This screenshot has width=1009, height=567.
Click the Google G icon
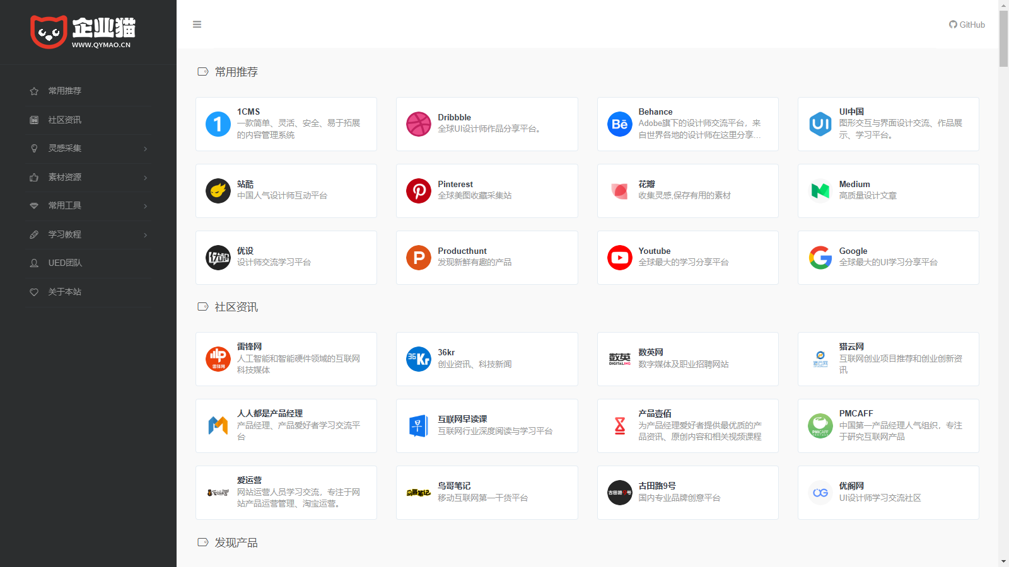pyautogui.click(x=820, y=258)
